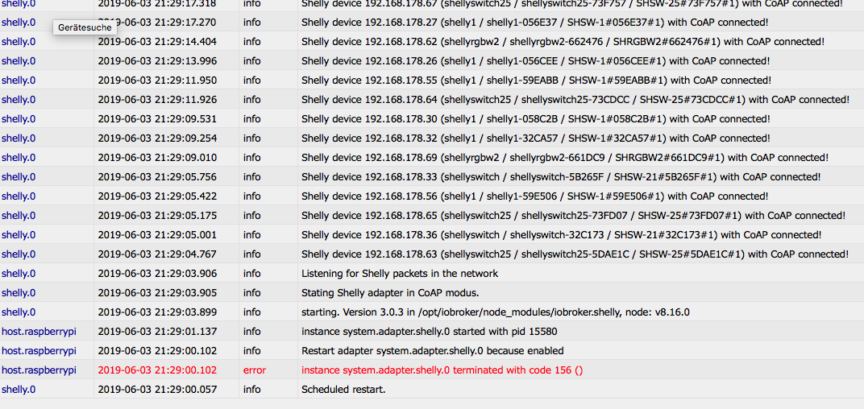
Task: Click the message for Shelly device 192.168.178.65
Action: point(574,215)
